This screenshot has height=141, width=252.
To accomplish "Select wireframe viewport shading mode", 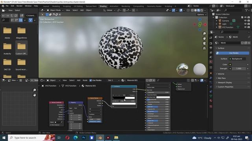I will (192, 10).
